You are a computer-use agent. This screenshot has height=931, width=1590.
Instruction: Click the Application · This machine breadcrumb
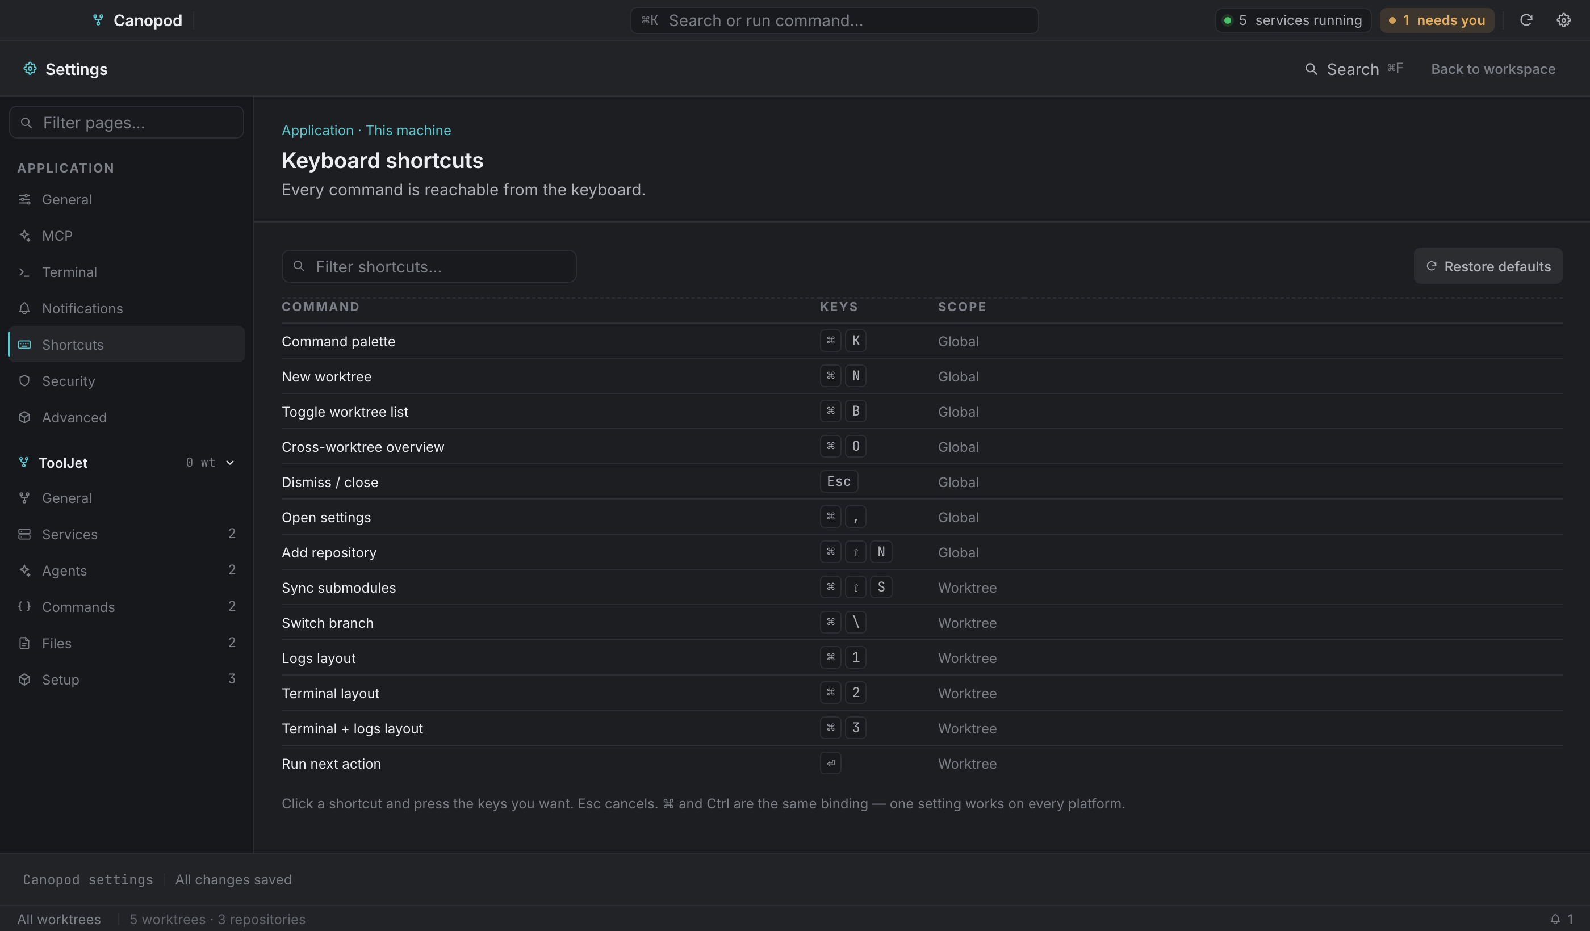366,130
